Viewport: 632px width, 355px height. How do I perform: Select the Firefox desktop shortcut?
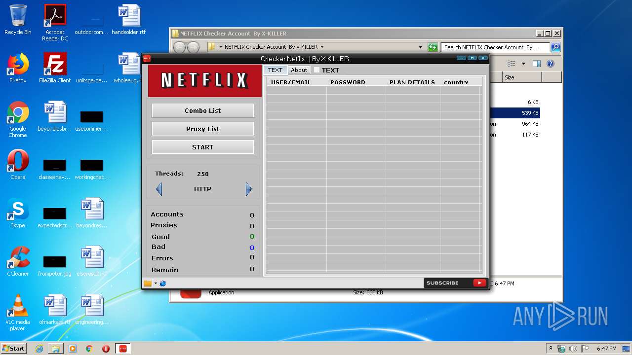click(x=18, y=68)
